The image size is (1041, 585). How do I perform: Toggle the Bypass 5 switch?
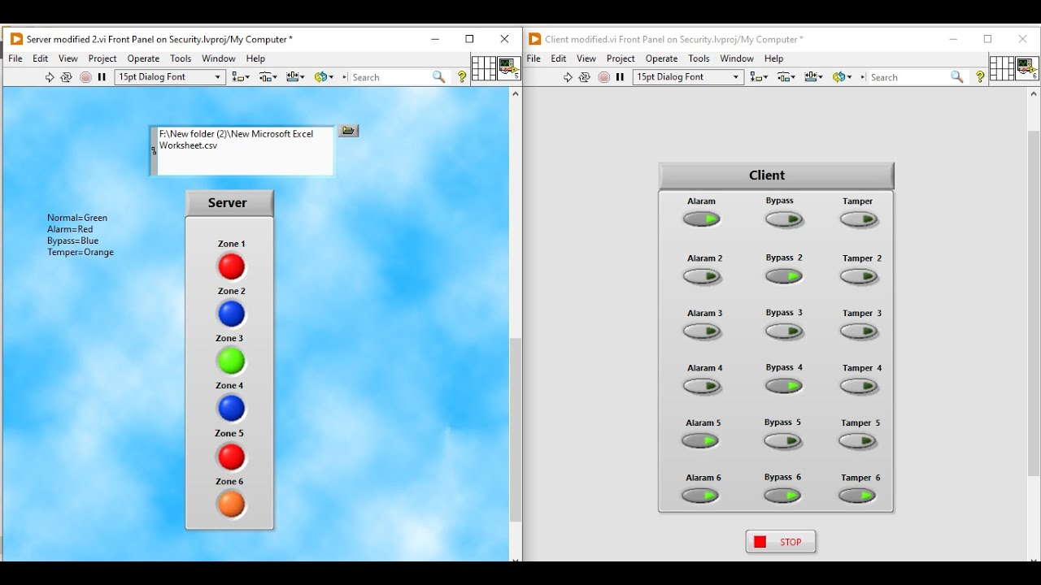pos(783,441)
